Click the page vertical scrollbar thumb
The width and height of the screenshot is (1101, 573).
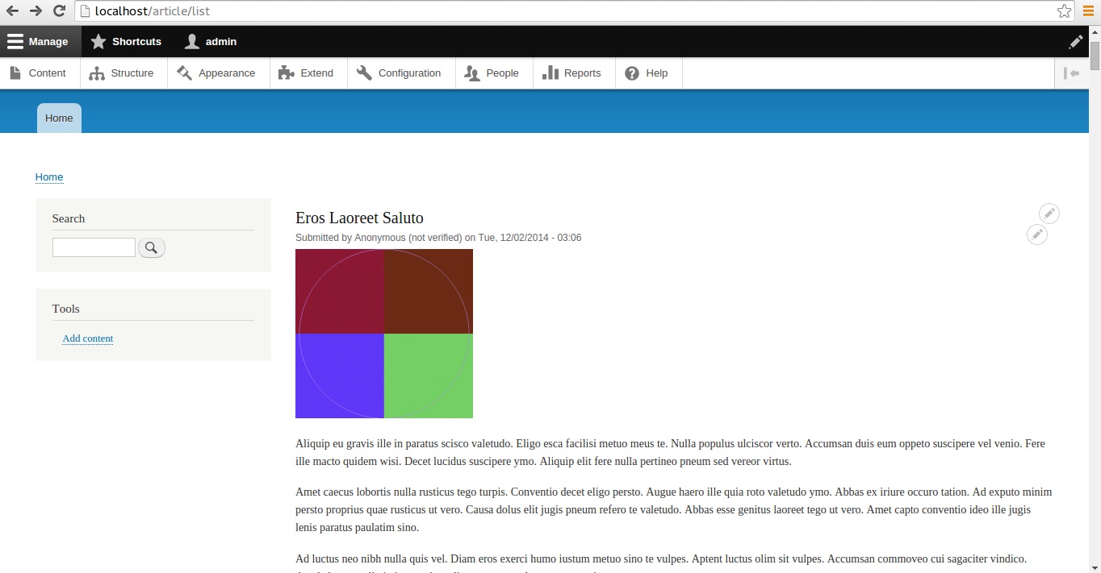(x=1095, y=56)
